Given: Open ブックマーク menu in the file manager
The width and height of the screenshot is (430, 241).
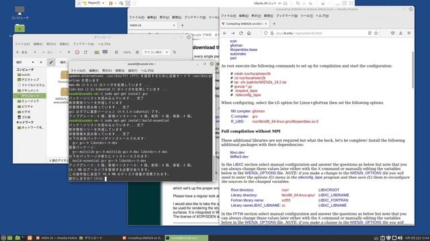Looking at the screenshot, I should (x=83, y=44).
